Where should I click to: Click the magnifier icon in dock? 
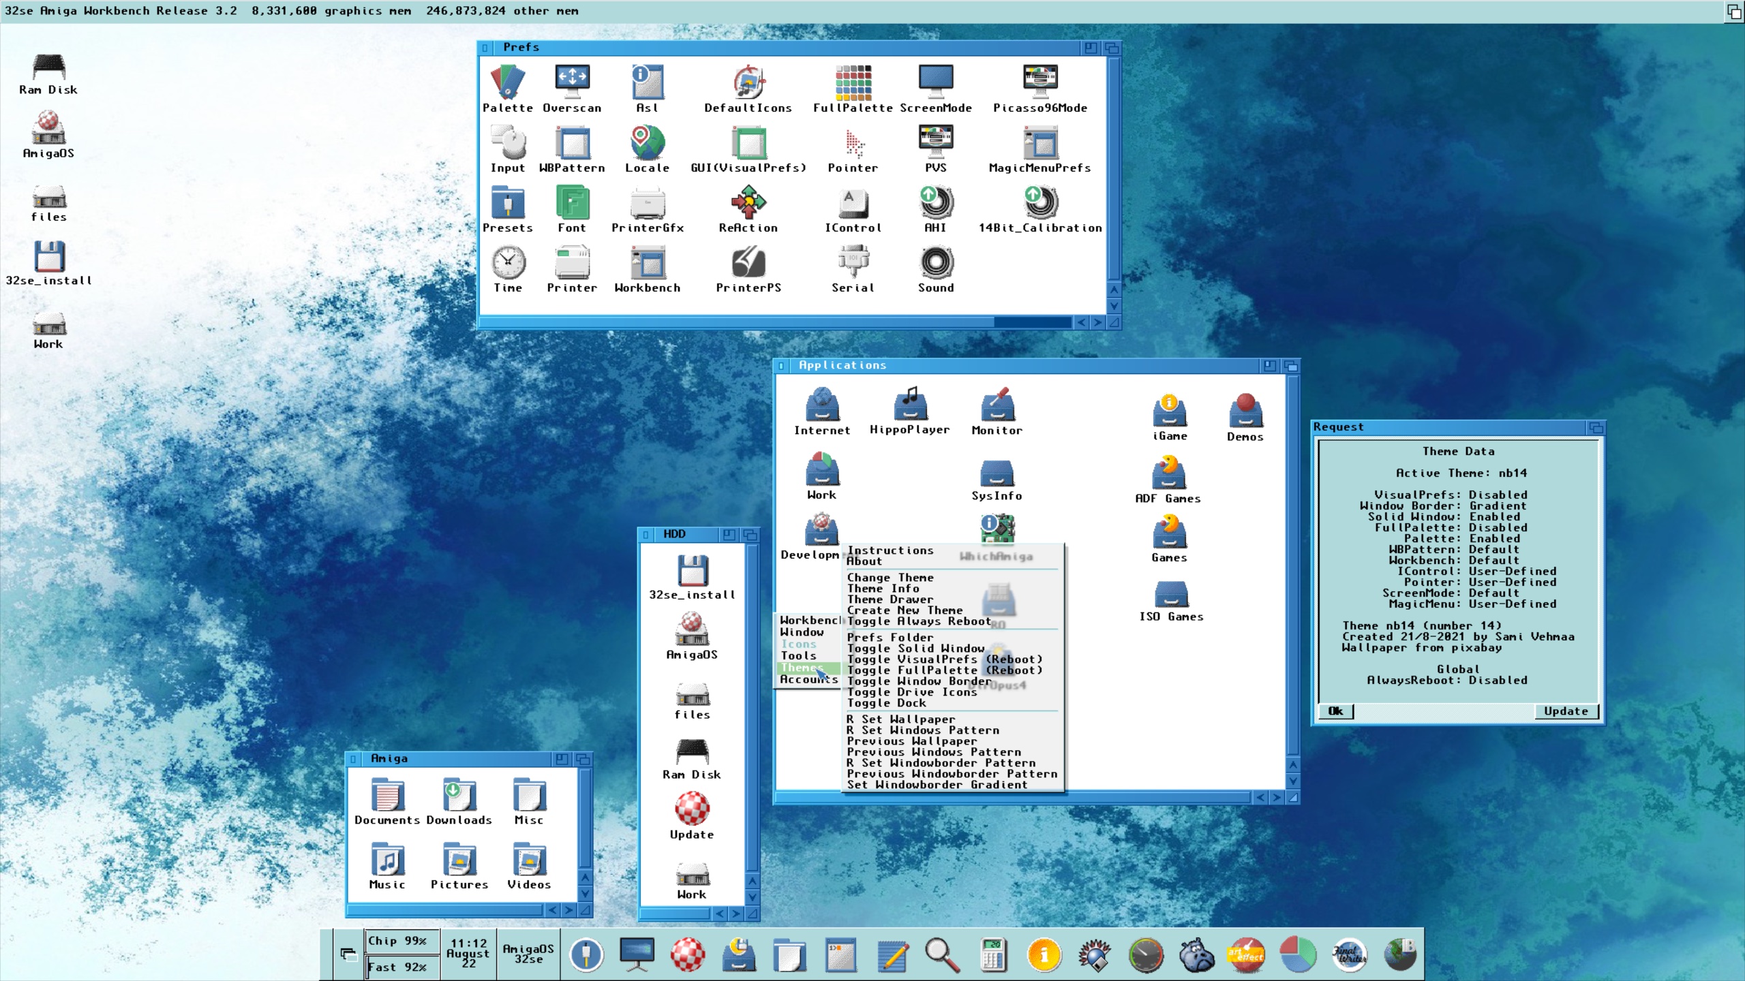(942, 954)
